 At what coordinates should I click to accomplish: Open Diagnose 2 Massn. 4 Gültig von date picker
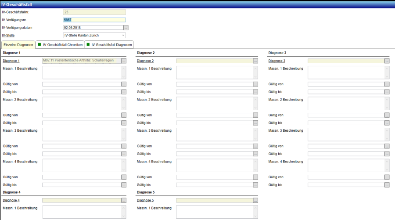[x=255, y=177]
